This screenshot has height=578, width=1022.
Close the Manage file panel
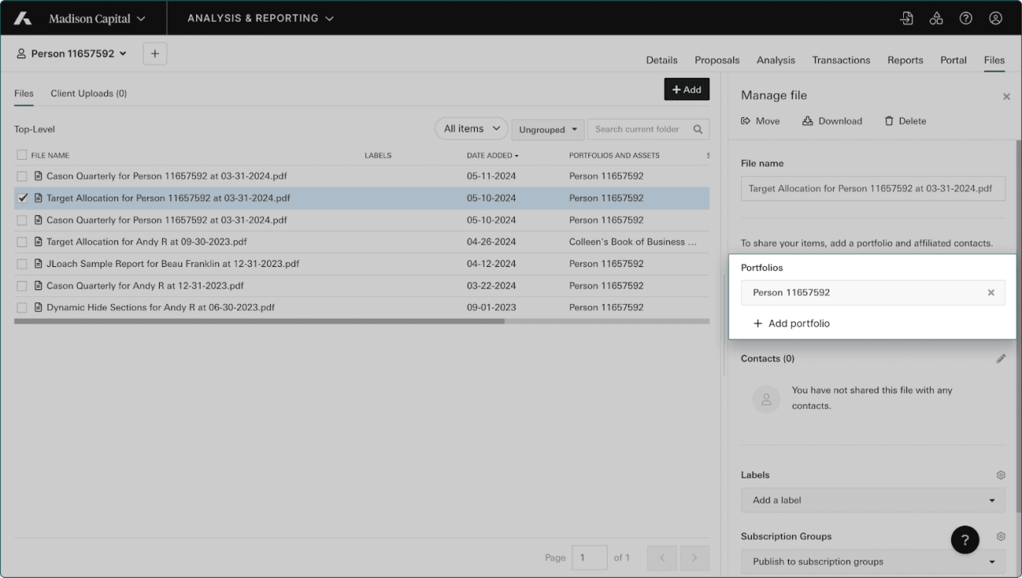[x=1006, y=96]
